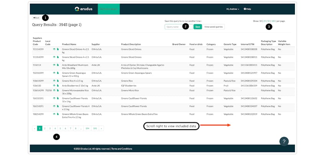Go back using the Back button

pyautogui.click(x=36, y=18)
